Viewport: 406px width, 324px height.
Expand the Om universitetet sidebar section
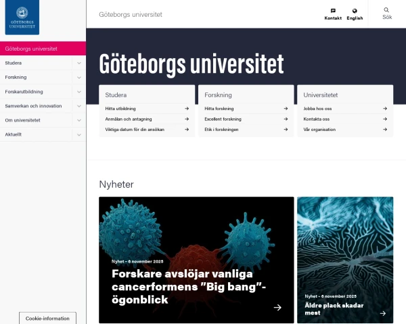79,120
